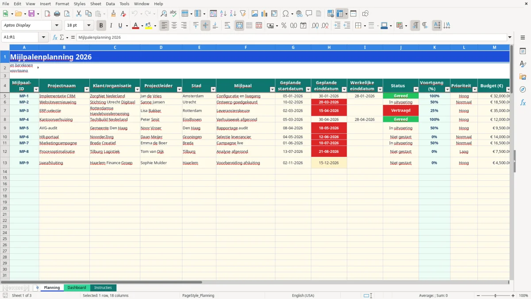Click the font color red swatch
Screen dimensions: 531x299
135,26
